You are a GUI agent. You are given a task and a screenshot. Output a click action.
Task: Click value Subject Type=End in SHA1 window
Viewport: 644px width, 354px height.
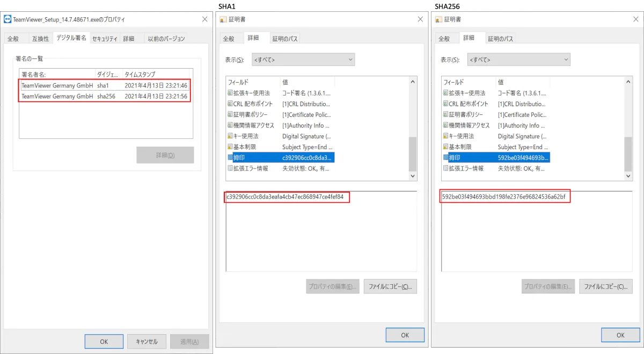click(x=308, y=147)
